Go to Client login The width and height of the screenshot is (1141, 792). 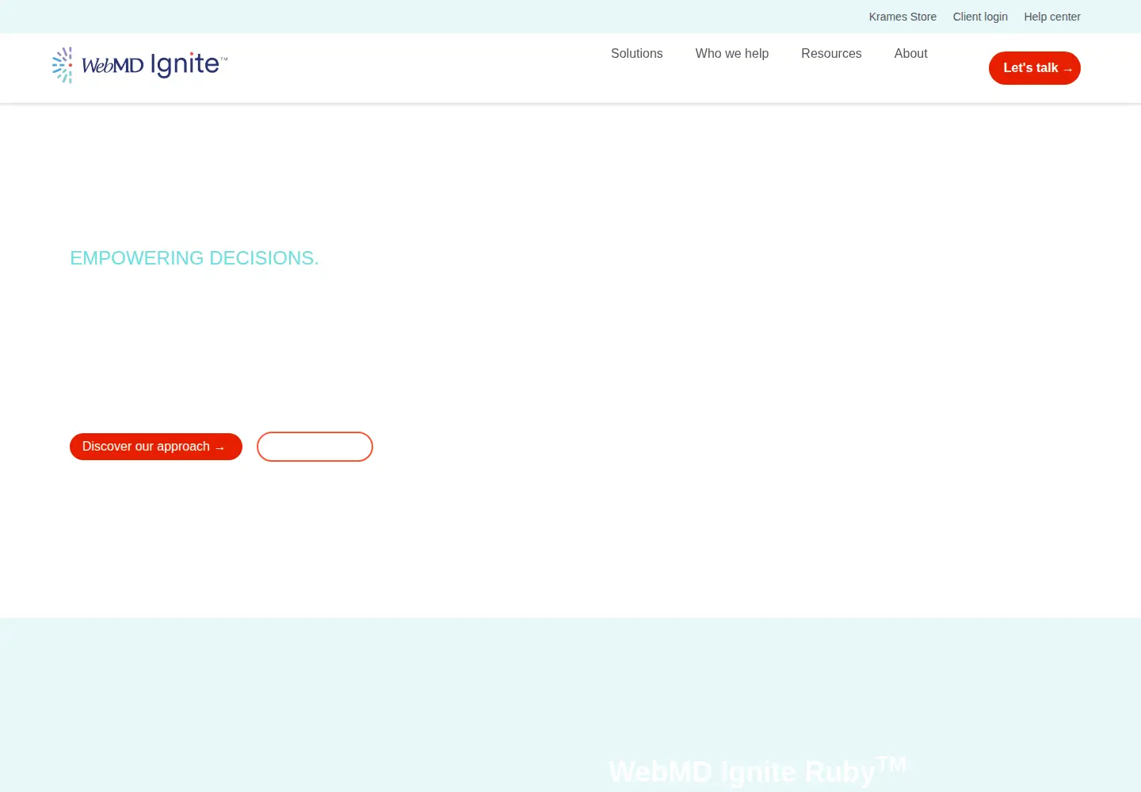pyautogui.click(x=980, y=17)
